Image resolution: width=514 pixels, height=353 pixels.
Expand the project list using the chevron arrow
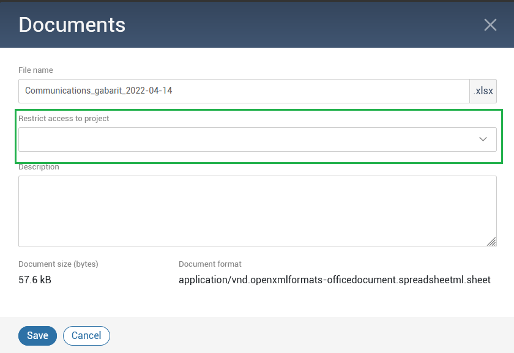[483, 139]
